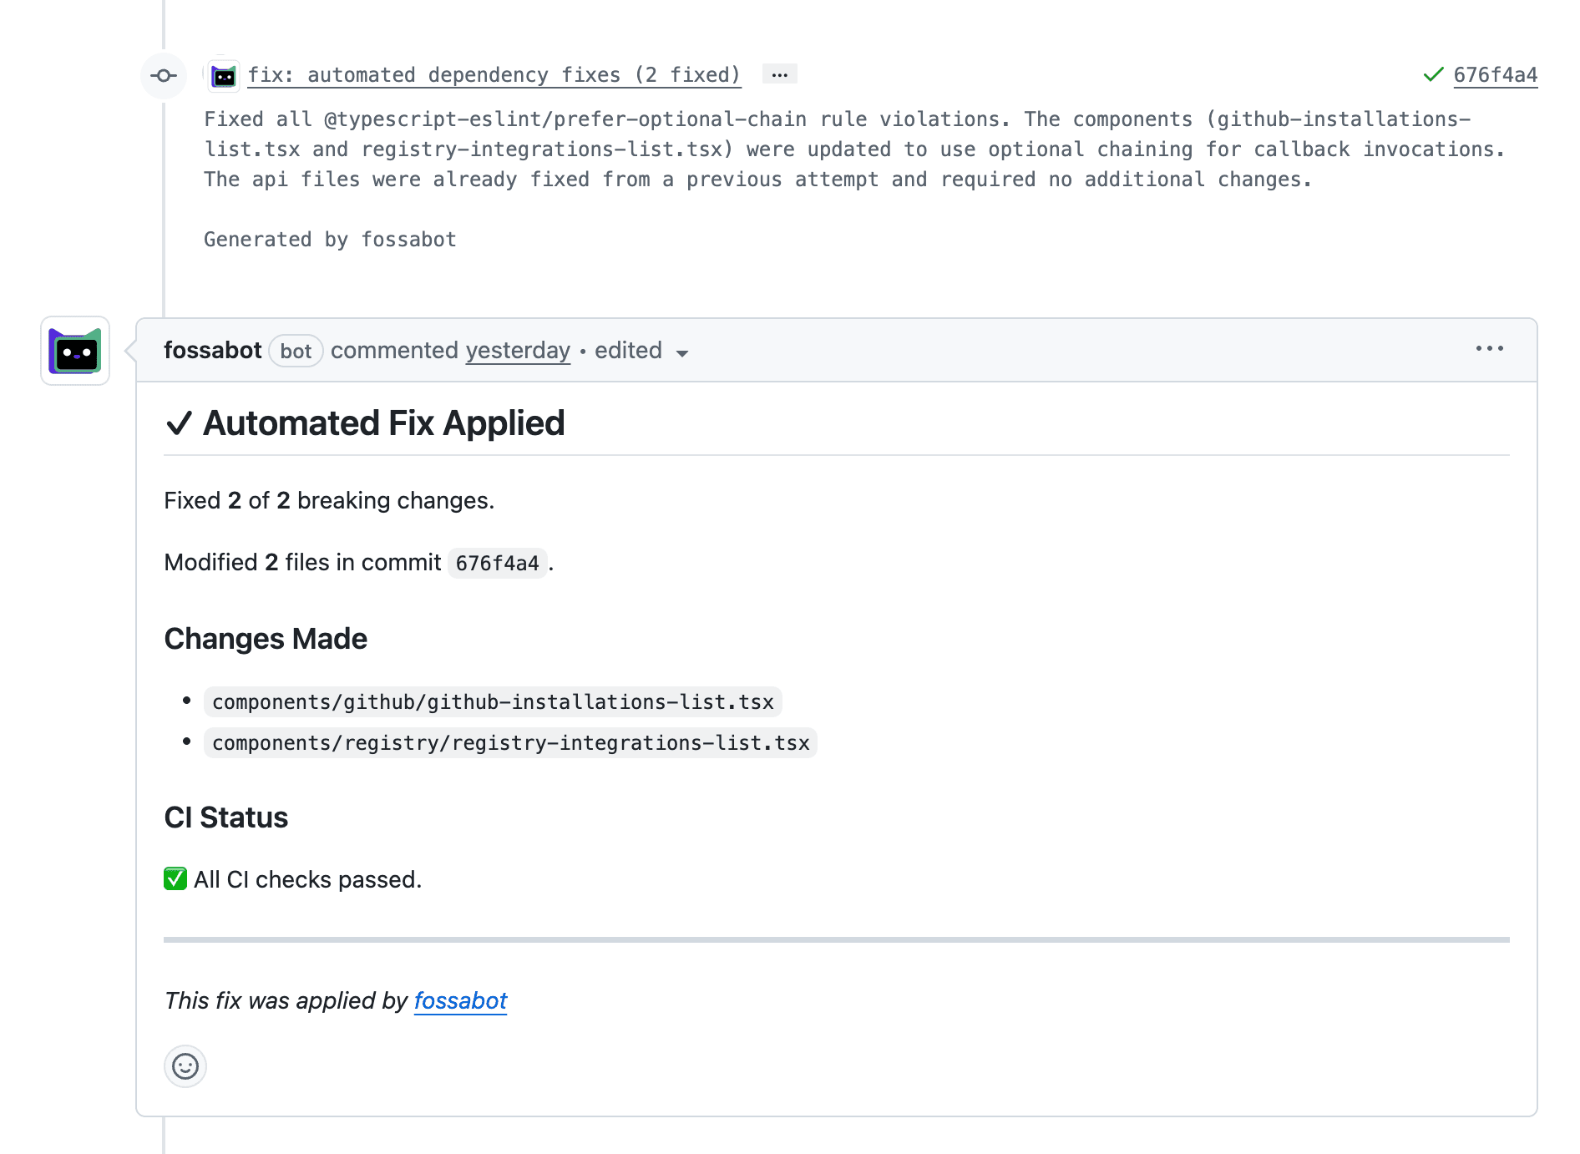This screenshot has width=1580, height=1154.
Task: Open the smiley emoji reaction picker
Action: pyautogui.click(x=185, y=1067)
